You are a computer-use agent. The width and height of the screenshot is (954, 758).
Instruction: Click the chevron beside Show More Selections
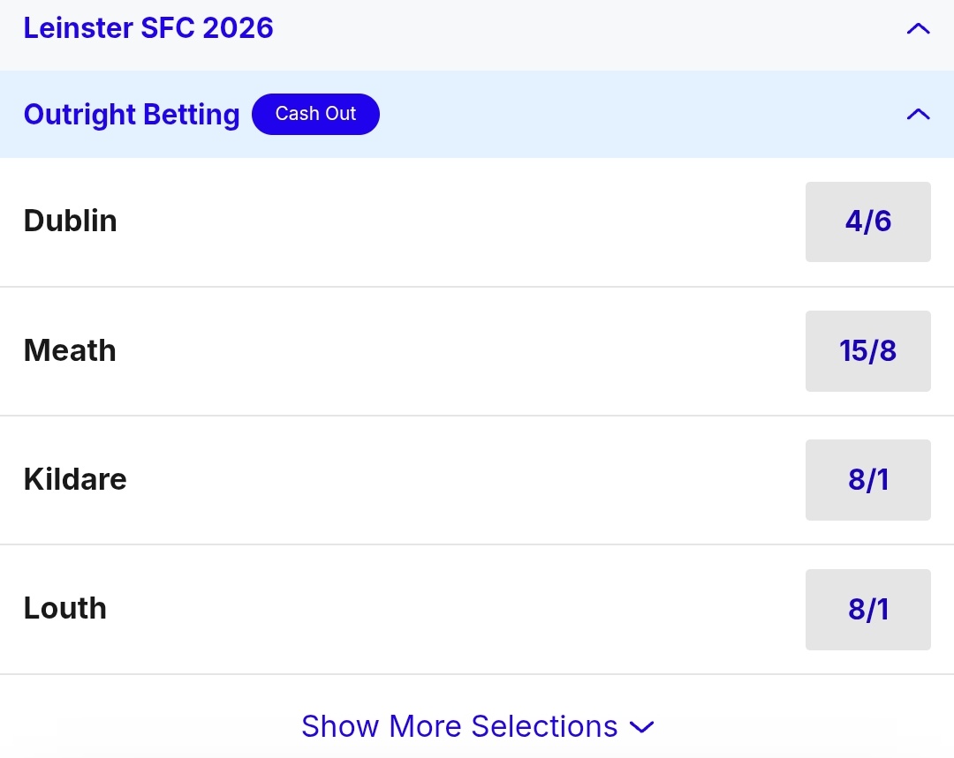pos(641,727)
